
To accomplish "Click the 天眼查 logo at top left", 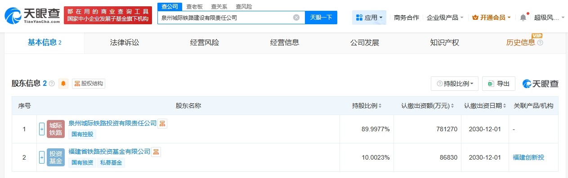I will coord(32,16).
